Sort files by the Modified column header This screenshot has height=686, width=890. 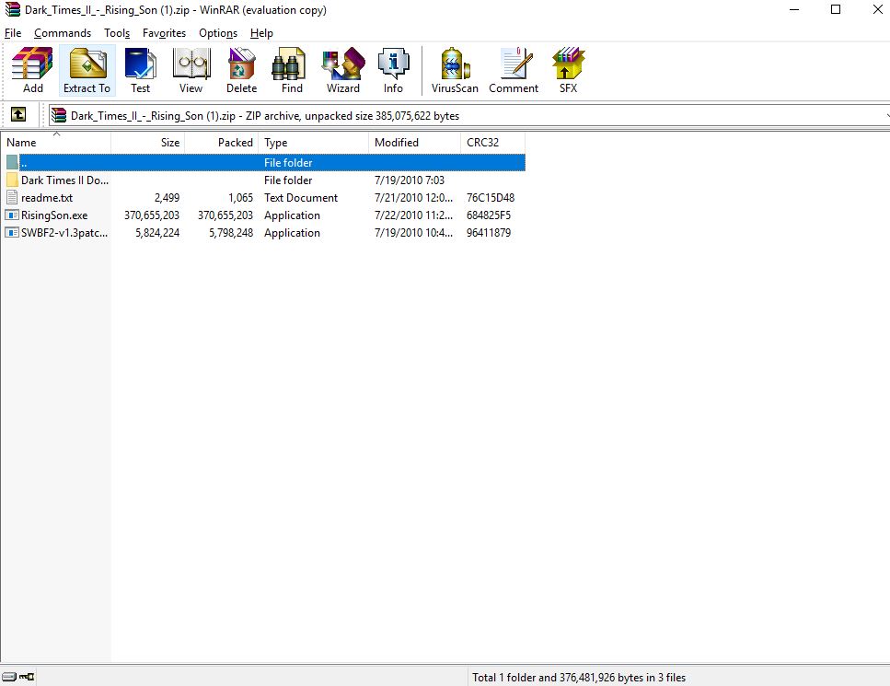[x=413, y=143]
